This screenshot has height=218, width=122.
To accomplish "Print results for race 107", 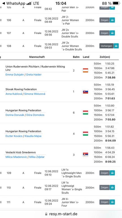I will pos(112,33).
